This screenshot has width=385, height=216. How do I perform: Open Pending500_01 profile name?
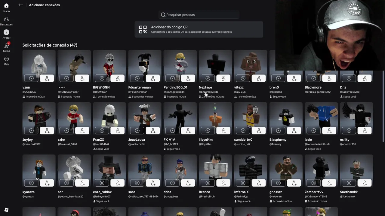pyautogui.click(x=175, y=87)
